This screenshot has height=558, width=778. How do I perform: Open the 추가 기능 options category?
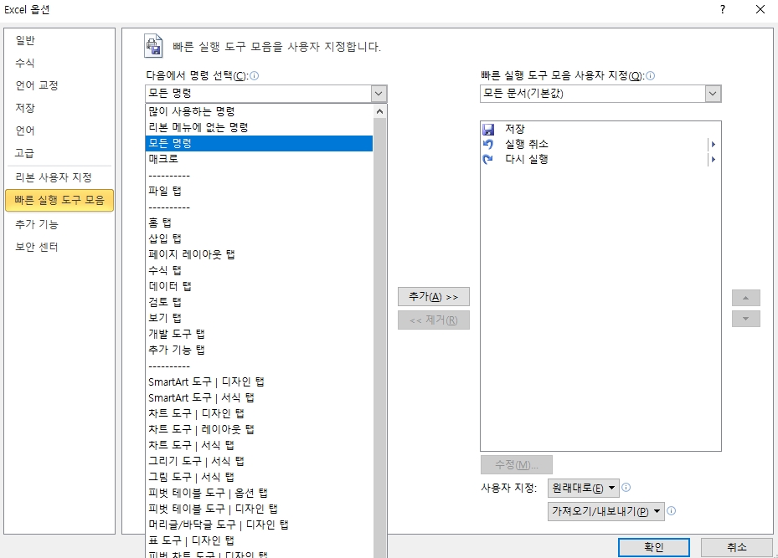click(x=59, y=224)
